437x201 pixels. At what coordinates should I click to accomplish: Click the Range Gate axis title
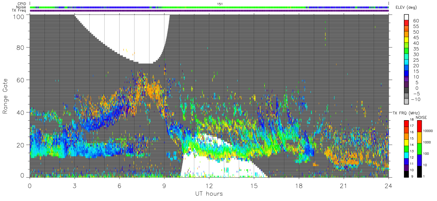pyautogui.click(x=5, y=96)
